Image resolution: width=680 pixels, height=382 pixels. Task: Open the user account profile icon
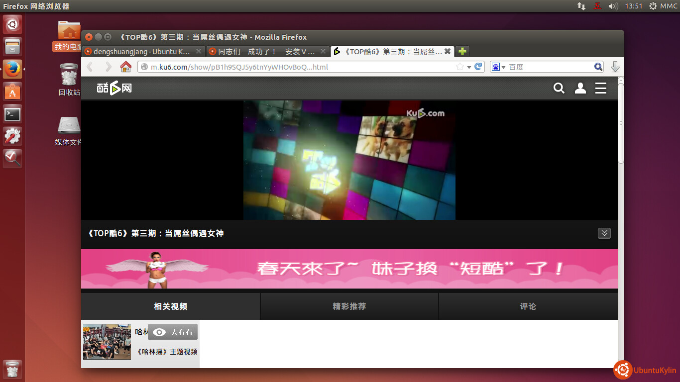point(580,89)
